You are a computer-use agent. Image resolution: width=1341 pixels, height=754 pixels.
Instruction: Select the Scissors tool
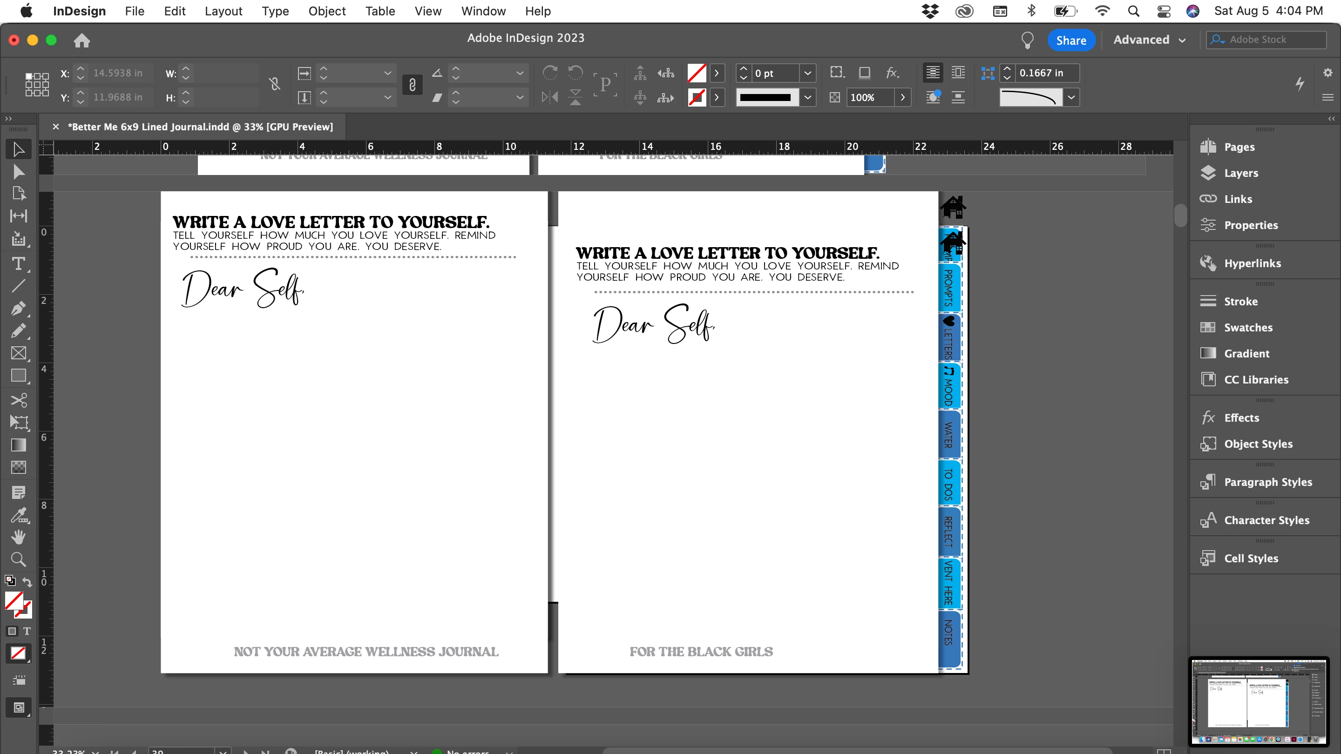pos(18,400)
